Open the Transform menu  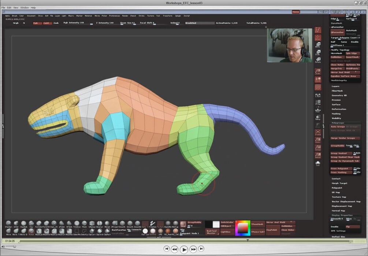(167, 16)
